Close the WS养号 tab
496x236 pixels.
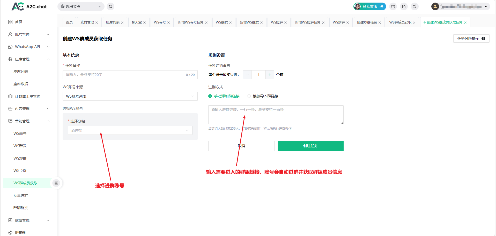pyautogui.click(x=169, y=23)
